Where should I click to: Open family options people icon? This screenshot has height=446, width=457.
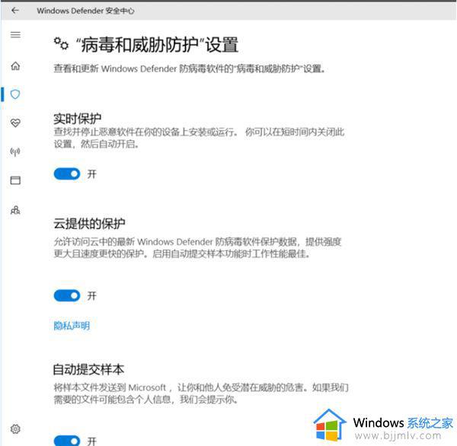tap(15, 210)
